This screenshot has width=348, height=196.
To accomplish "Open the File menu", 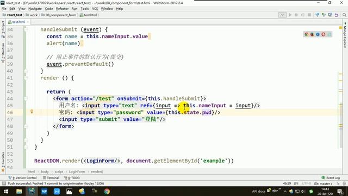I will (x=4, y=9).
